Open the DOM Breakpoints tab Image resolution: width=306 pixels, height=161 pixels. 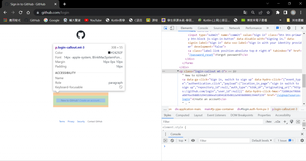(x=241, y=115)
